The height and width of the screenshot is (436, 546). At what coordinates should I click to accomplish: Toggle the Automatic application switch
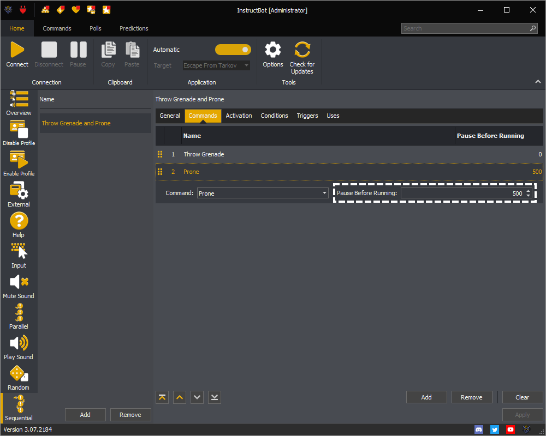point(233,50)
